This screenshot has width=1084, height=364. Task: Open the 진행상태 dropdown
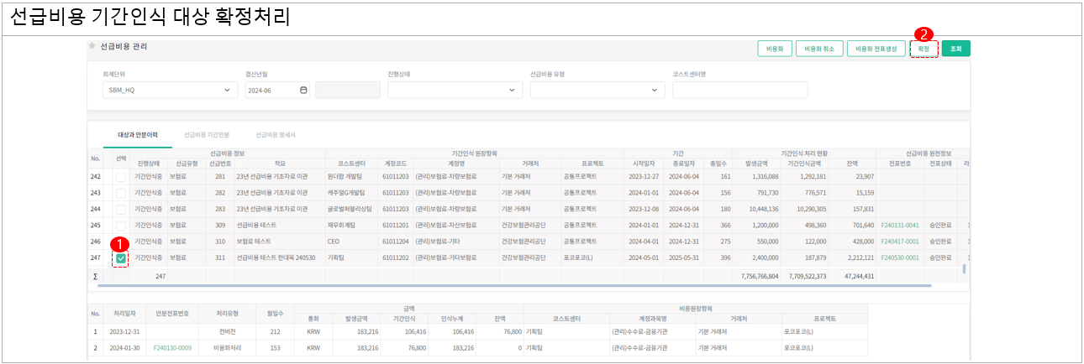[x=512, y=90]
